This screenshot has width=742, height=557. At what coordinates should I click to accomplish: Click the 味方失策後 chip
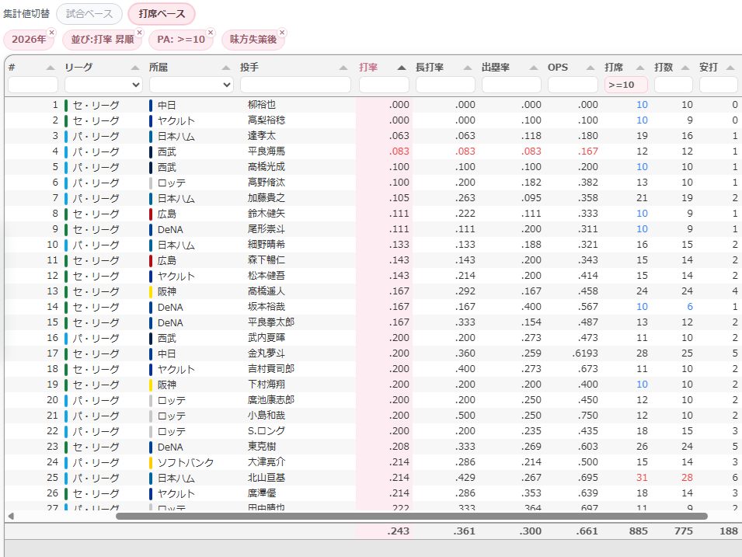coord(253,40)
